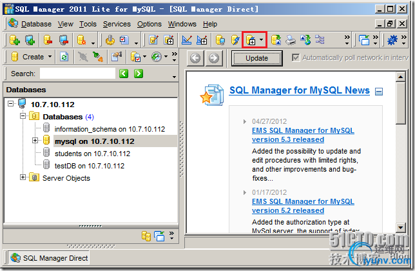The image size is (415, 271).
Task: Click the drafting triangle with plus icon
Action: 202,40
